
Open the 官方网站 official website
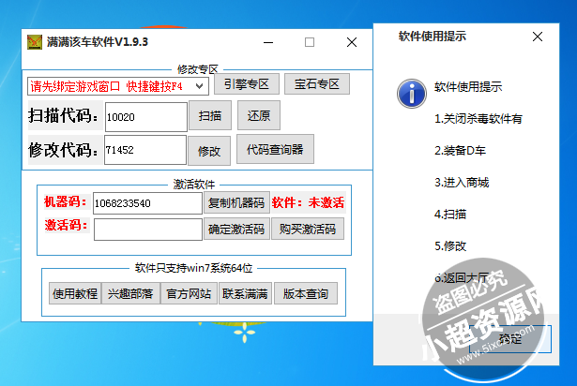(190, 293)
